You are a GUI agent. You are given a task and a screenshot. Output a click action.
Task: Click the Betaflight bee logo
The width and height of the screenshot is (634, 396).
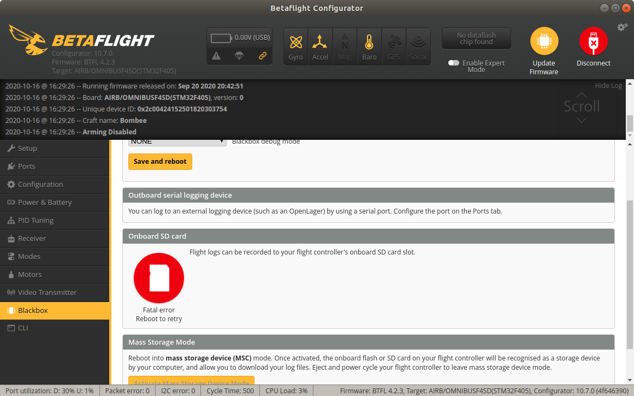tap(27, 40)
